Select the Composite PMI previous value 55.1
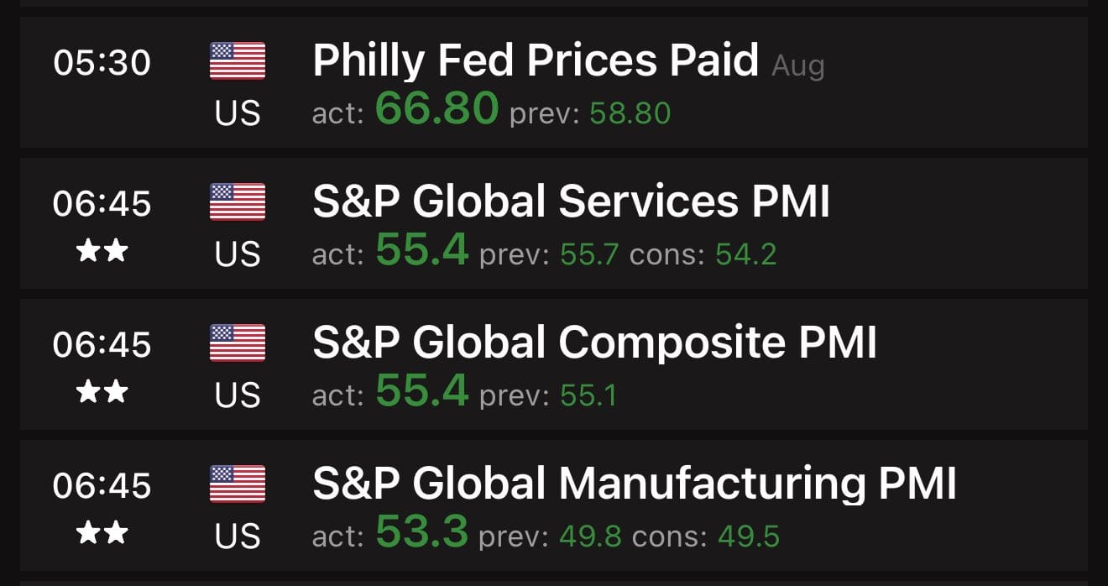 click(x=588, y=395)
